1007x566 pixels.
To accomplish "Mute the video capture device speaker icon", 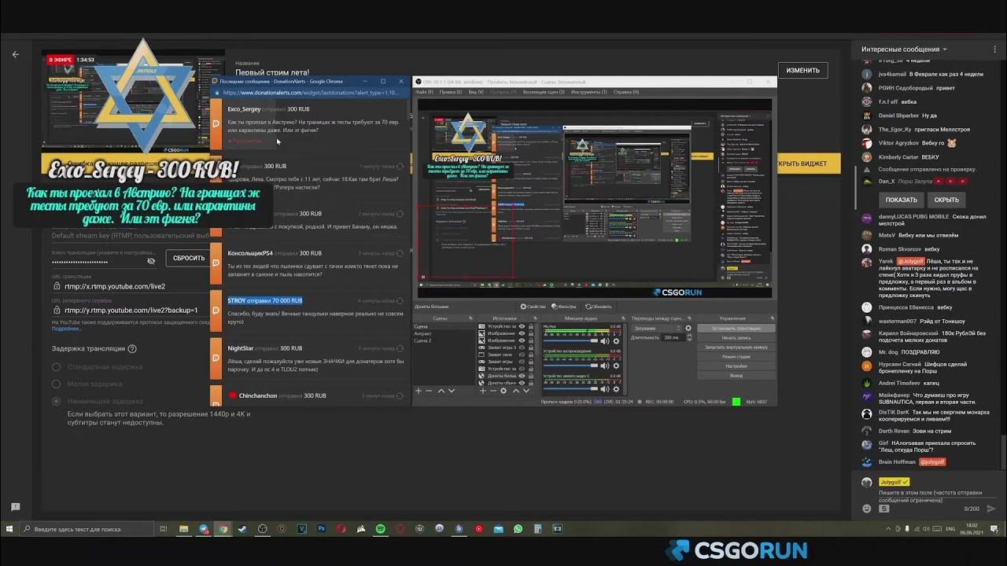I will pos(605,389).
